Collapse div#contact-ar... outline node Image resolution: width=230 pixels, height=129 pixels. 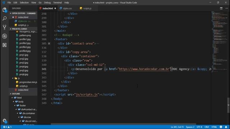coord(16,109)
